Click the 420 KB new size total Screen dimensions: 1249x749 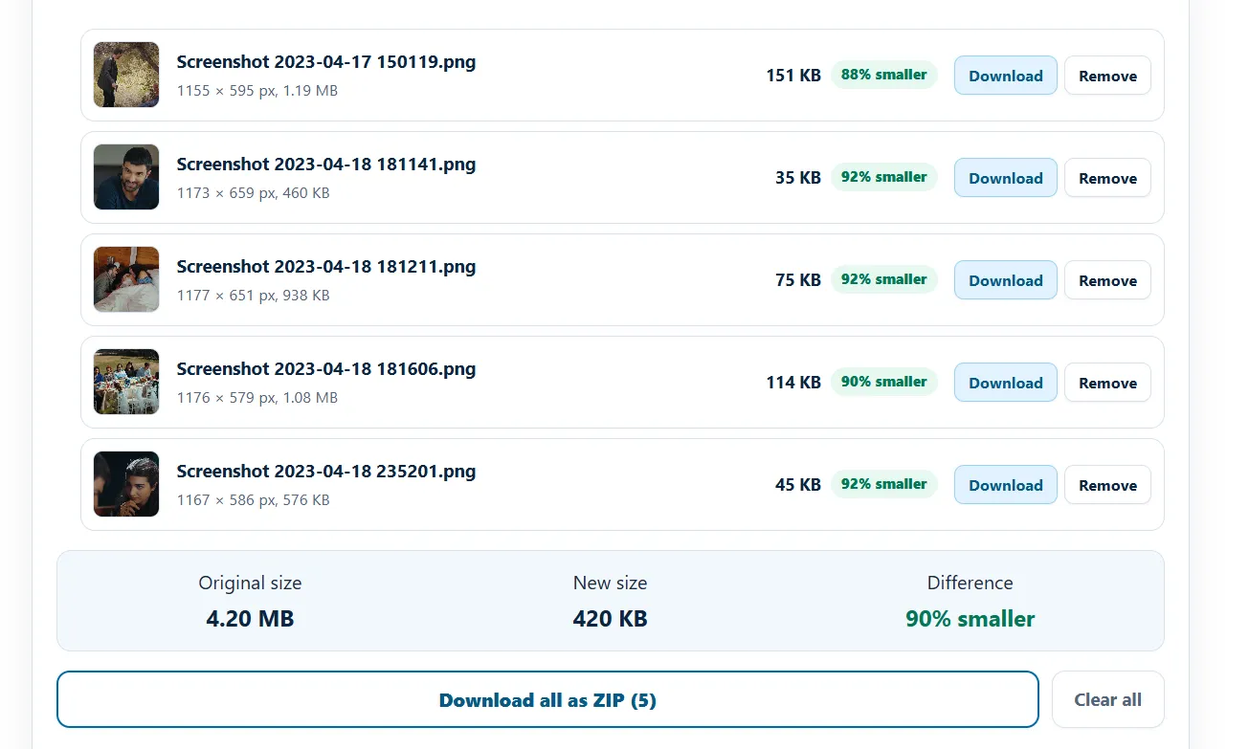611,619
